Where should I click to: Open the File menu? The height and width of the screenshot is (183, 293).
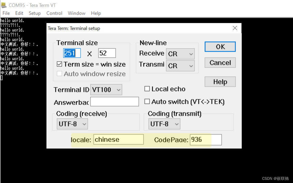pos(6,13)
